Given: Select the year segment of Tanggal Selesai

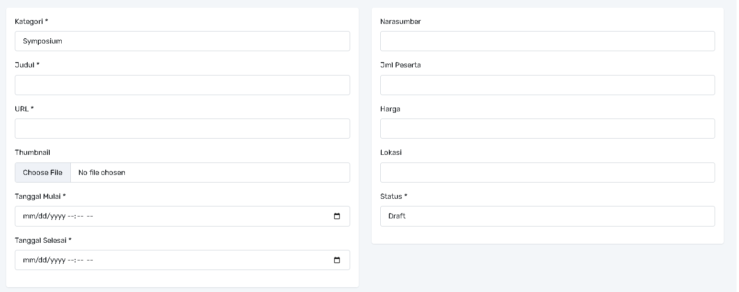Looking at the screenshot, I should point(58,260).
